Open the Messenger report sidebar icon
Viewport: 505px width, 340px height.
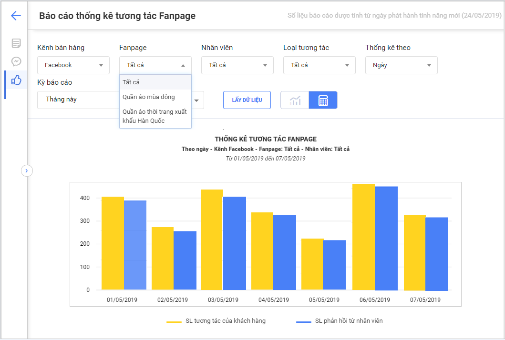click(x=16, y=61)
